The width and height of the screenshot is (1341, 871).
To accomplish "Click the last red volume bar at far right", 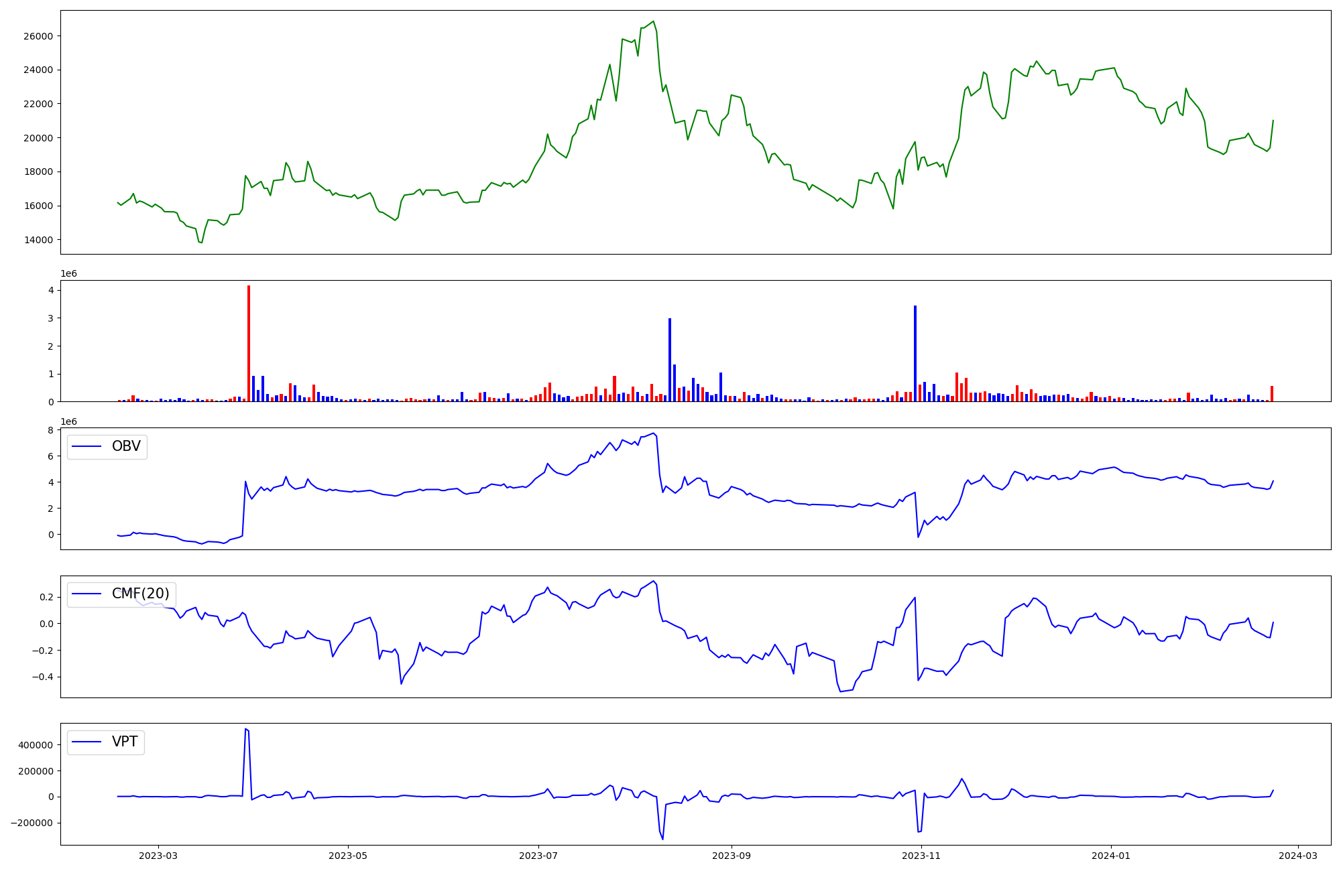I will point(1272,394).
